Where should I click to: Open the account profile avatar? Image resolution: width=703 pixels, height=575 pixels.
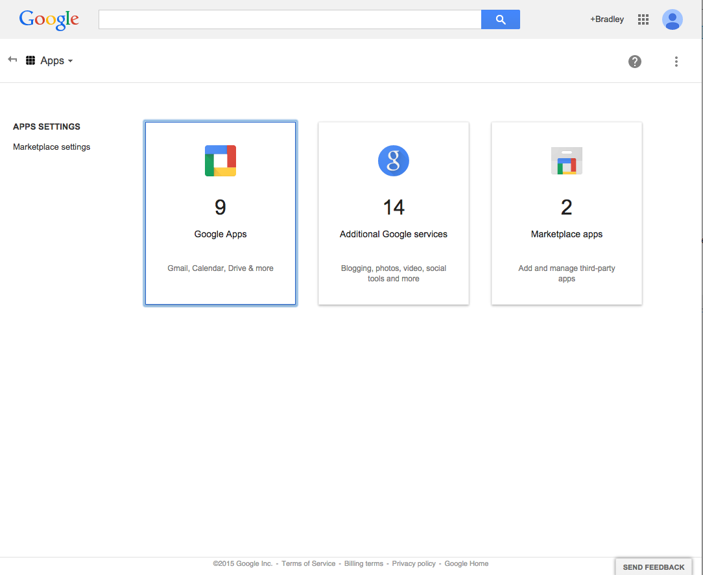click(672, 19)
